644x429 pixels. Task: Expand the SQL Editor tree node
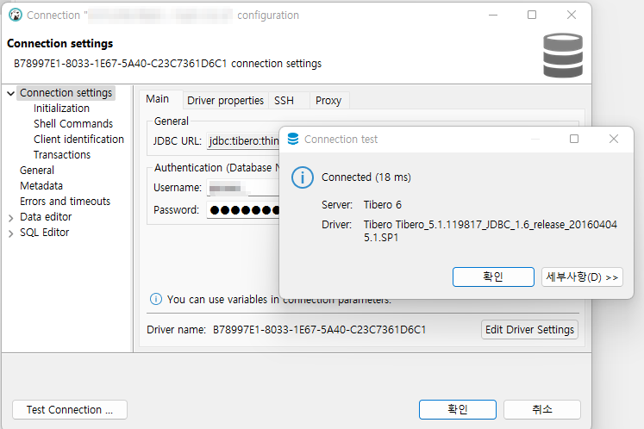click(11, 233)
